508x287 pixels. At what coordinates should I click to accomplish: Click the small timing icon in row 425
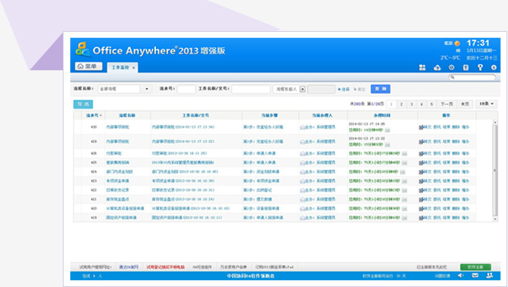404,163
